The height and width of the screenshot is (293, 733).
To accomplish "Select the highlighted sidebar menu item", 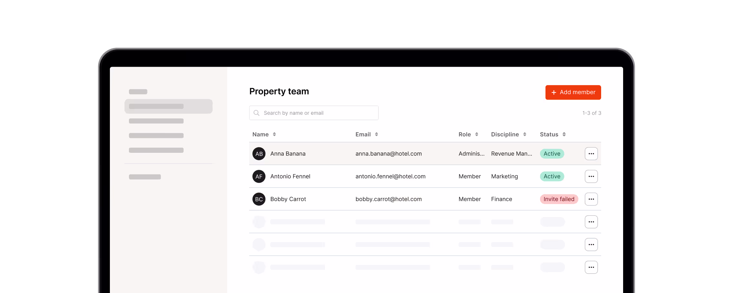I will point(168,106).
